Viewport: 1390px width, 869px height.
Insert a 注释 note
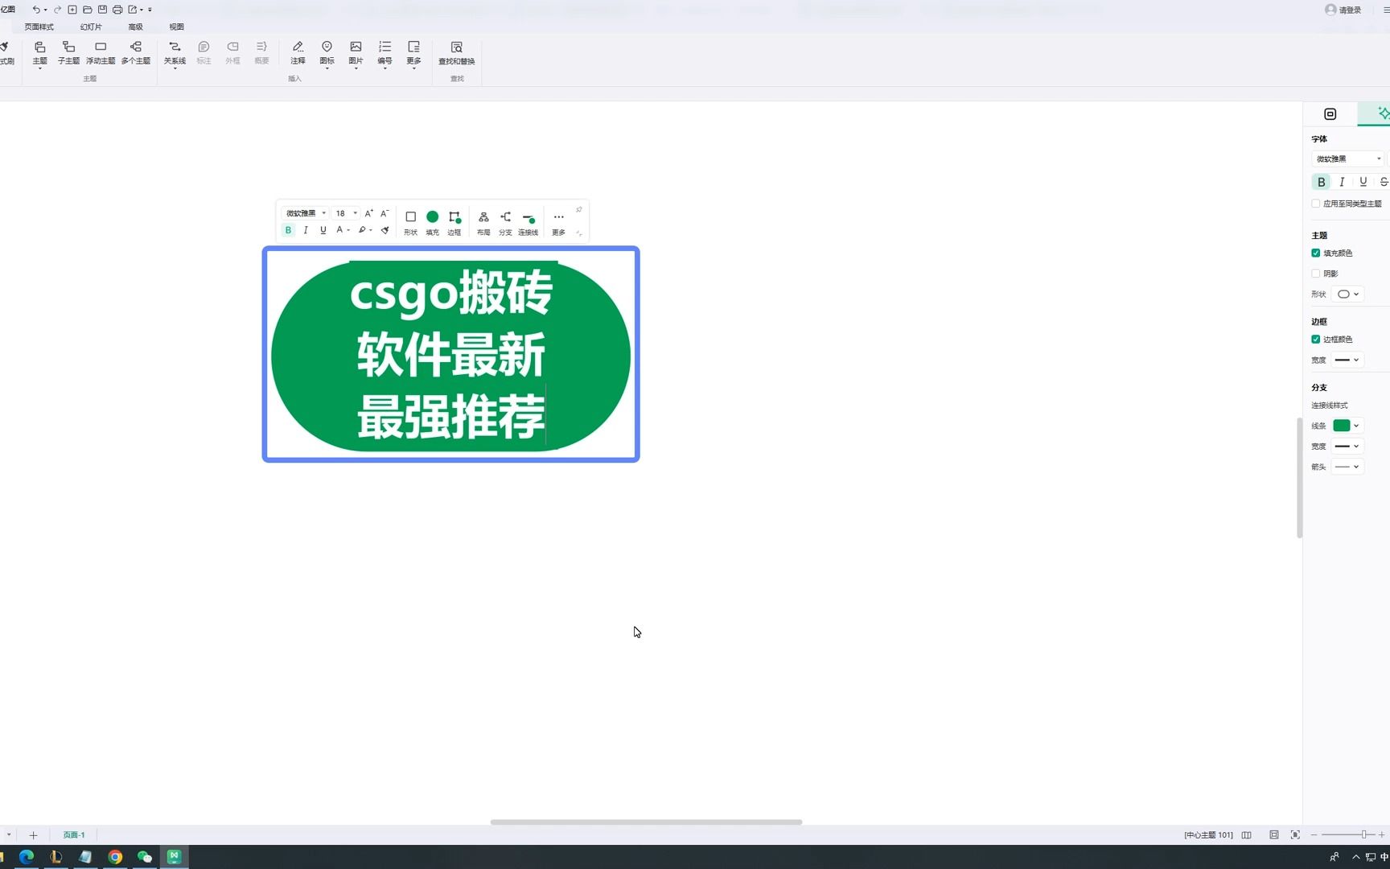pyautogui.click(x=298, y=53)
